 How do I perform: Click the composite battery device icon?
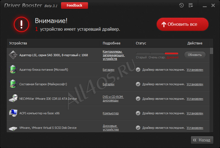pos(13,84)
